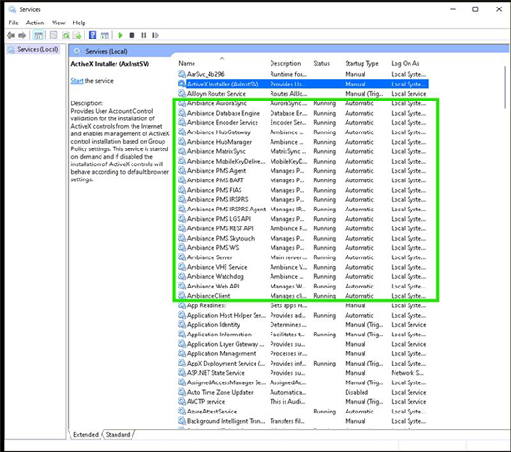Select the Application Information service

(303, 335)
